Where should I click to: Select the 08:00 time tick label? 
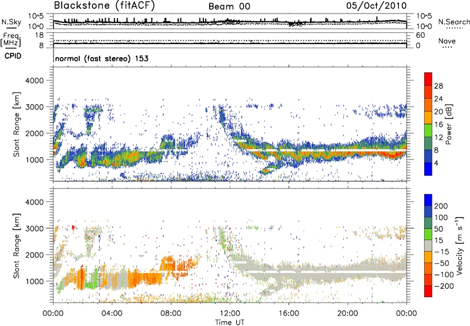(171, 314)
